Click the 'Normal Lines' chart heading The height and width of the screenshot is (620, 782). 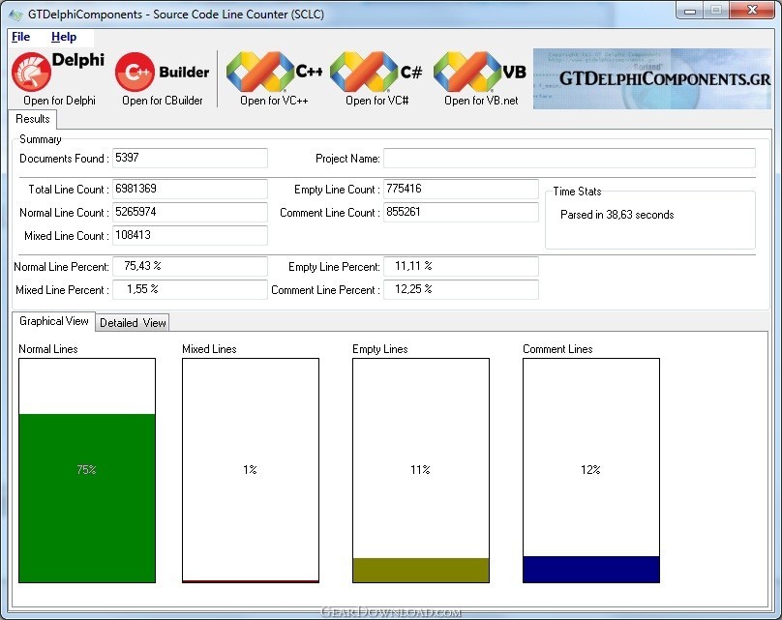[x=48, y=349]
